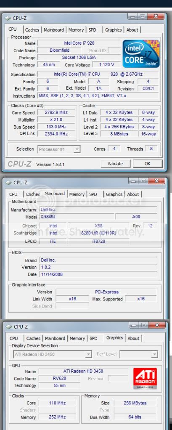Switch to Memory tab in Mainboard window
Screen dimensions: 172x430
(x=77, y=194)
